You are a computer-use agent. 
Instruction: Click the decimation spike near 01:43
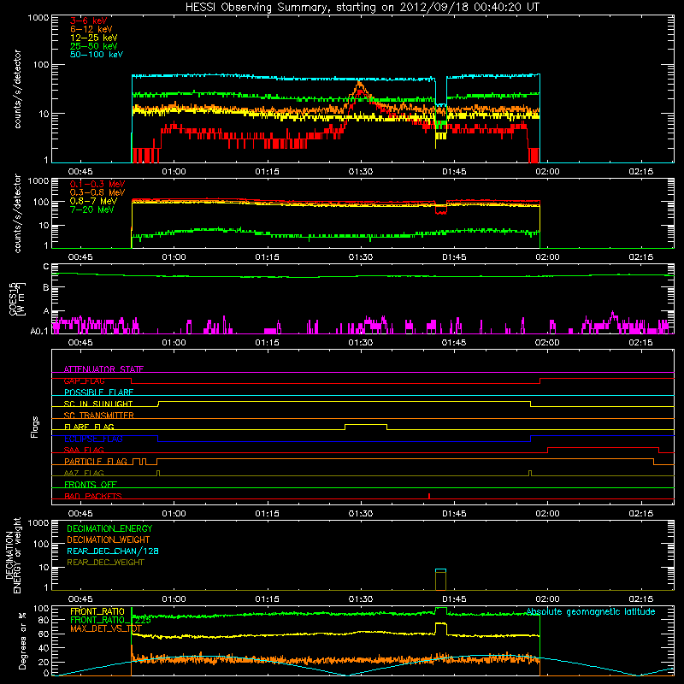(x=440, y=580)
